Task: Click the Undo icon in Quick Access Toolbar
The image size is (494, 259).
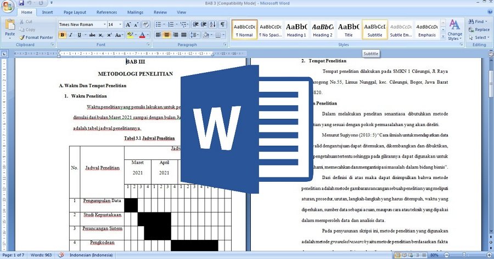Action: (x=30, y=3)
